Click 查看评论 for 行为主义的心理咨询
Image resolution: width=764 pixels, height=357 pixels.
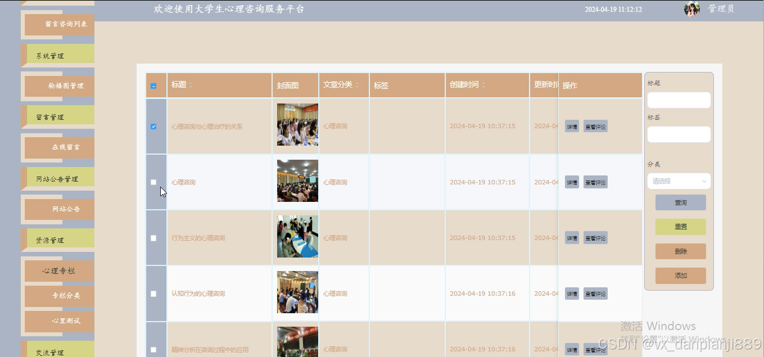coord(596,238)
